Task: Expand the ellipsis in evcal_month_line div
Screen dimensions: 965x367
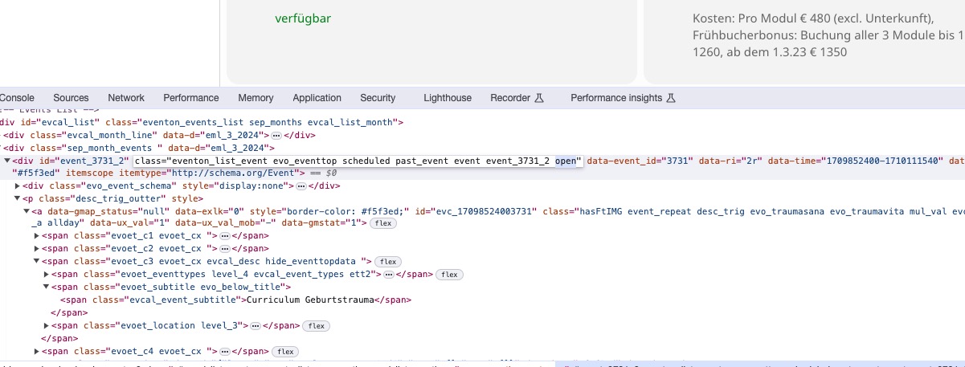Action: click(276, 136)
